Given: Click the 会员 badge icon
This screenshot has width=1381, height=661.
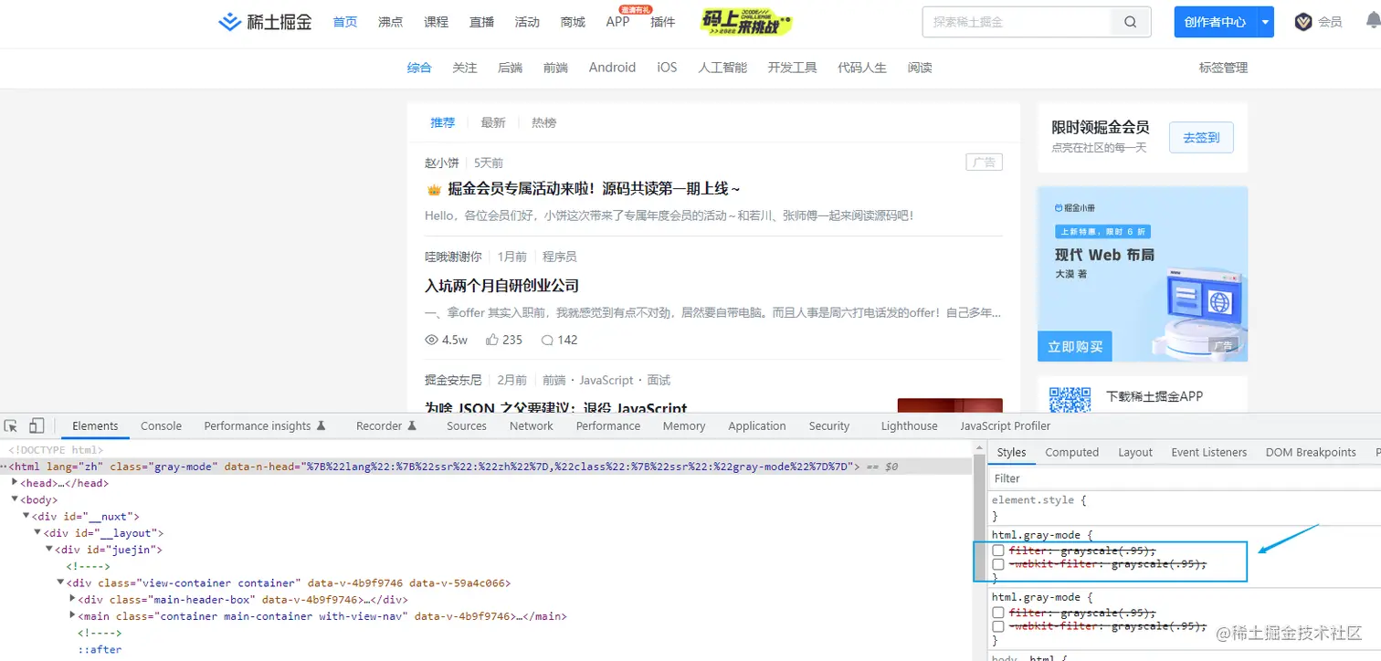Looking at the screenshot, I should click(x=1303, y=22).
